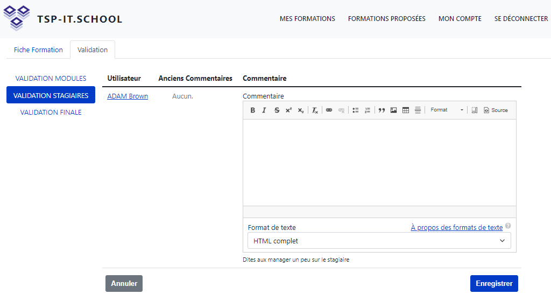Go to Mon Compte
This screenshot has width=551, height=301.
460,19
